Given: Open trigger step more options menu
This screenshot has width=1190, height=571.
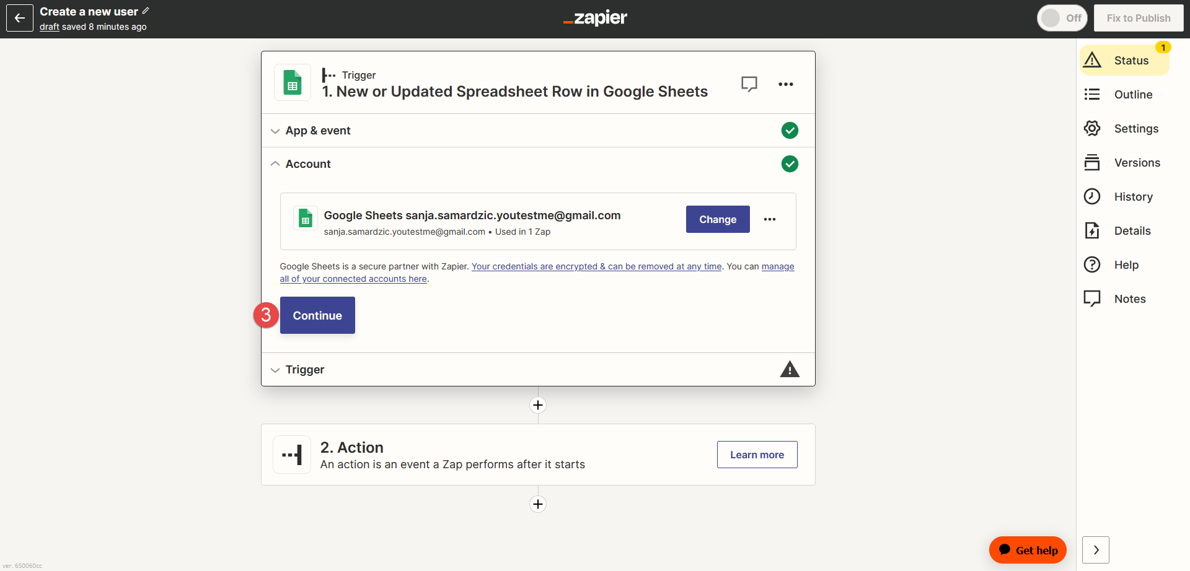Looking at the screenshot, I should tap(786, 84).
